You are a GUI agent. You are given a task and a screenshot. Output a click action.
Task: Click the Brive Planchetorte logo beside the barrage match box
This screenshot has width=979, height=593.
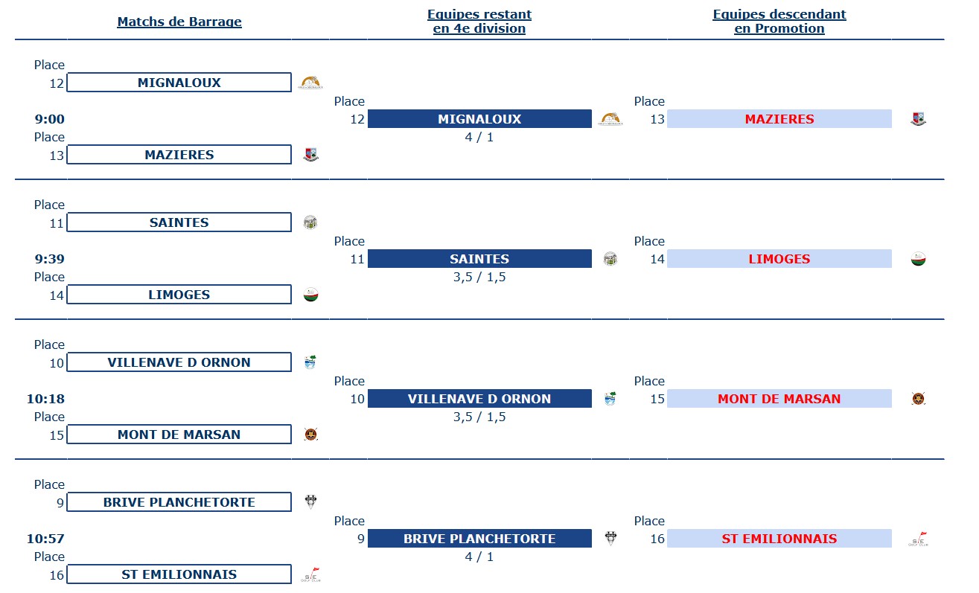(x=310, y=502)
